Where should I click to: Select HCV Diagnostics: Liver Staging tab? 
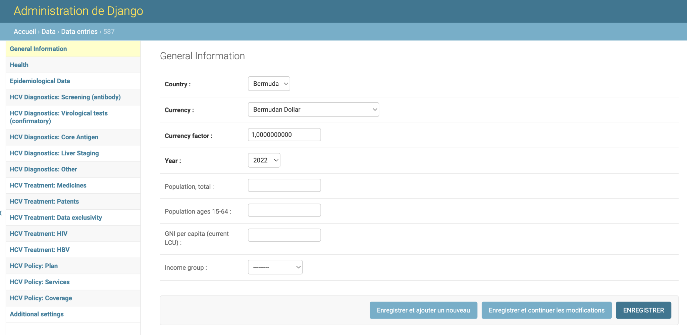[54, 153]
